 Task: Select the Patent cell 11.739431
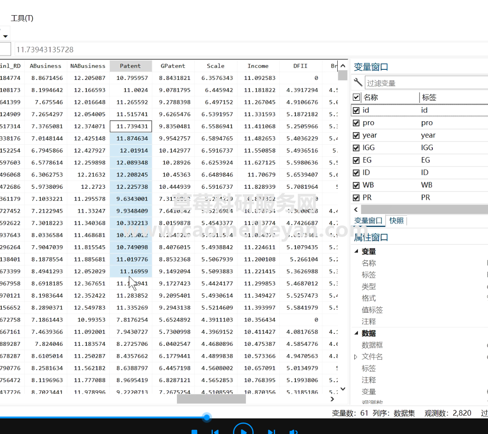tap(131, 126)
